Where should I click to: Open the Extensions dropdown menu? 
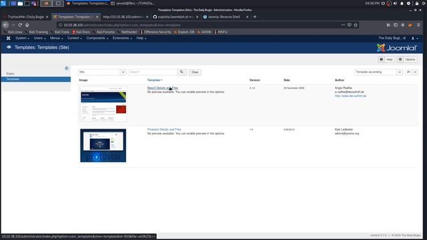tap(122, 38)
